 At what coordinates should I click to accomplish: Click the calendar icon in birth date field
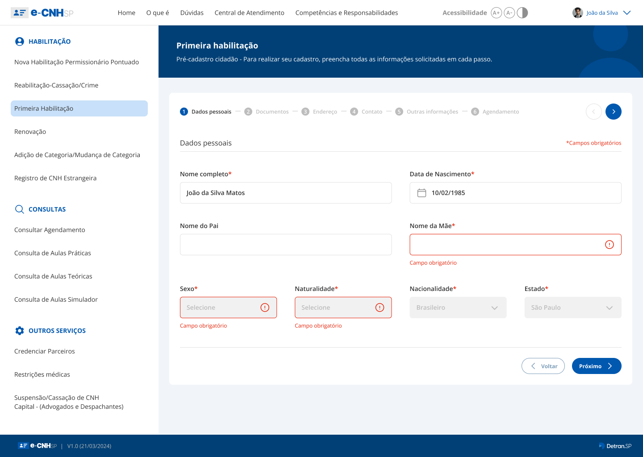coord(422,193)
